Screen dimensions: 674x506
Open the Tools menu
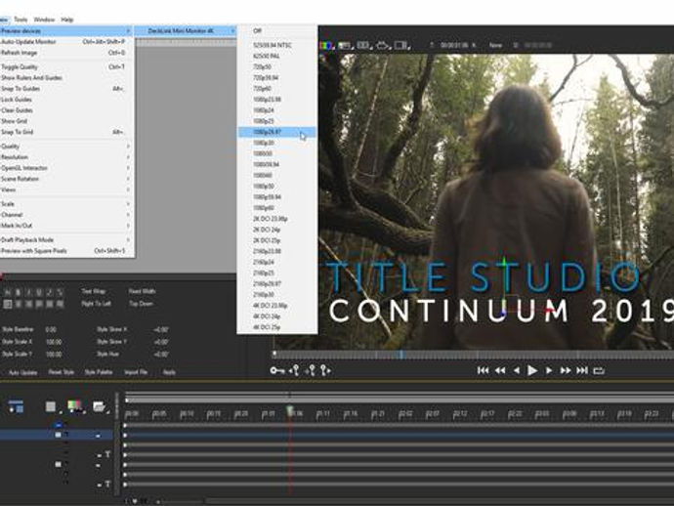coord(21,20)
